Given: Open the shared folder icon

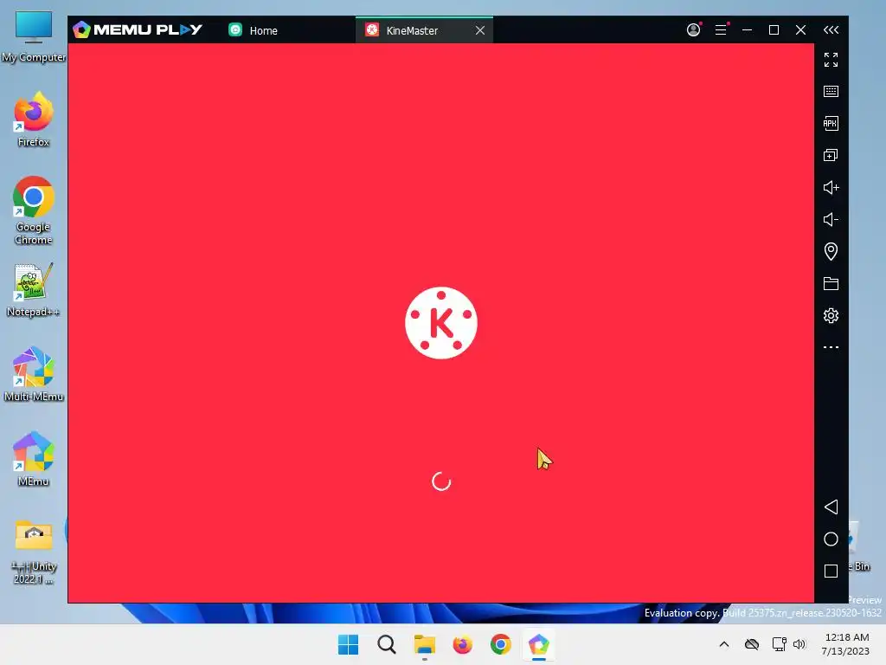Looking at the screenshot, I should 831,283.
